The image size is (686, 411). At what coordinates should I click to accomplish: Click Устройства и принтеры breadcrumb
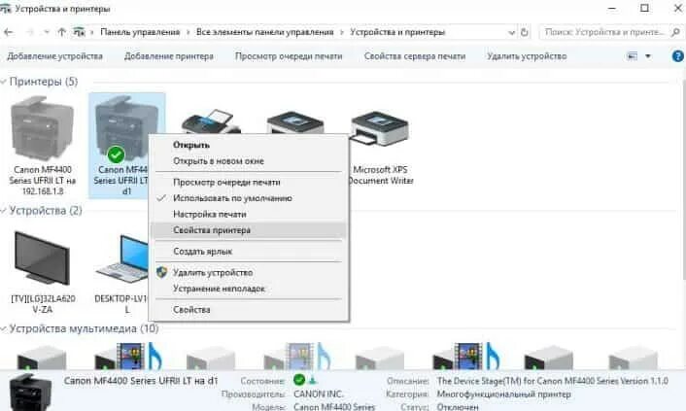click(397, 32)
